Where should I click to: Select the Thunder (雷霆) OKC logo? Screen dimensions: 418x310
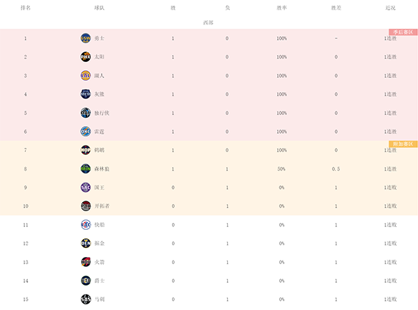tap(86, 131)
